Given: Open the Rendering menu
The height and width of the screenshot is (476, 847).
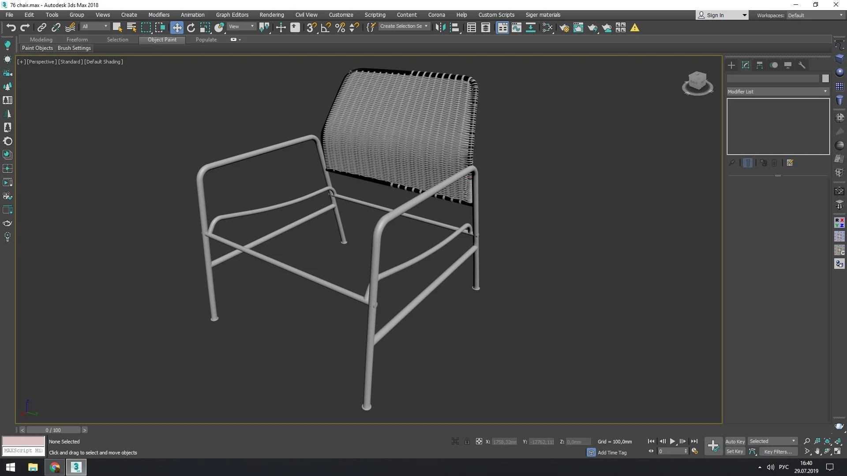Looking at the screenshot, I should coord(272,15).
